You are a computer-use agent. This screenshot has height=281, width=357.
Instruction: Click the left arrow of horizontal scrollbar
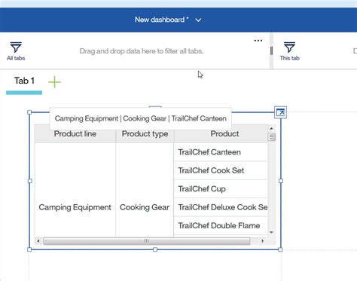(x=38, y=241)
